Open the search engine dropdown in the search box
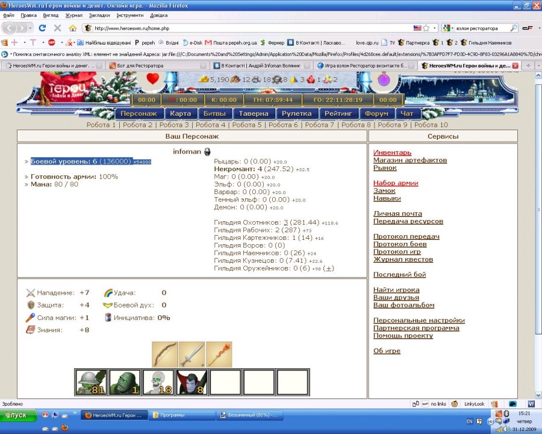Image resolution: width=542 pixels, height=434 pixels. pyautogui.click(x=448, y=28)
